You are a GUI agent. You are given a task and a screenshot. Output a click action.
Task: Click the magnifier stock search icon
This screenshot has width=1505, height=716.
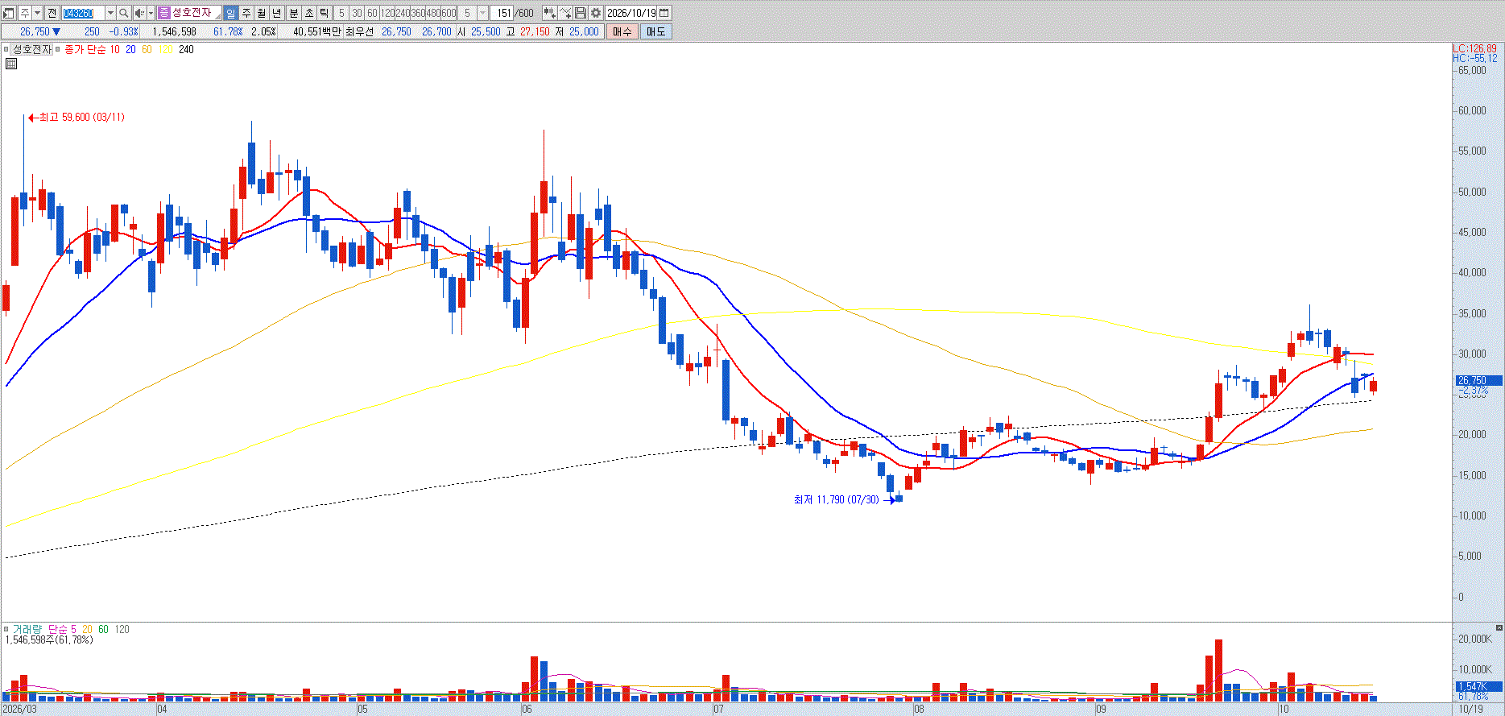[123, 13]
